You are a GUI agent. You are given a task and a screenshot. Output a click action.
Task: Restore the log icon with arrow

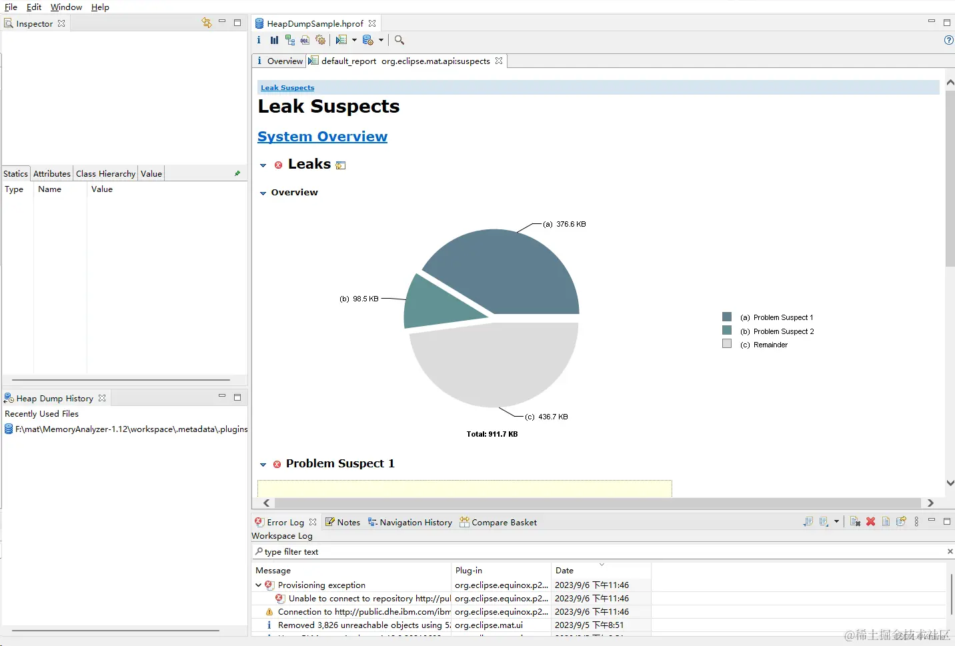tap(901, 521)
